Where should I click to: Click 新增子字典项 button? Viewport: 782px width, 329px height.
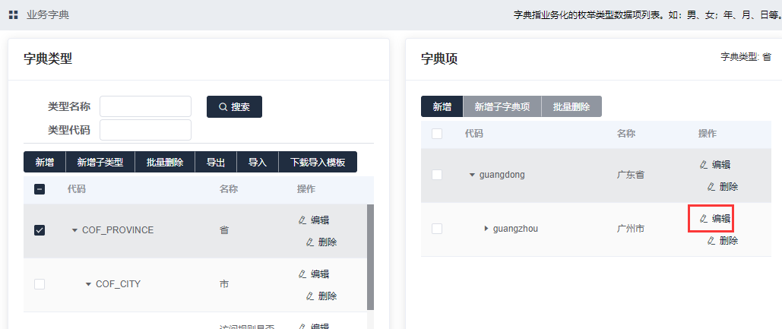(502, 107)
